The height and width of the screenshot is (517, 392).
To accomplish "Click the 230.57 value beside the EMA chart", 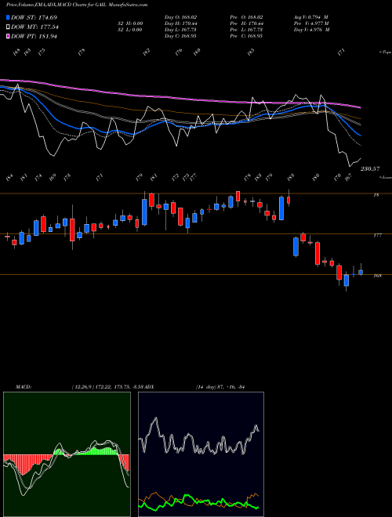I will pos(369,169).
